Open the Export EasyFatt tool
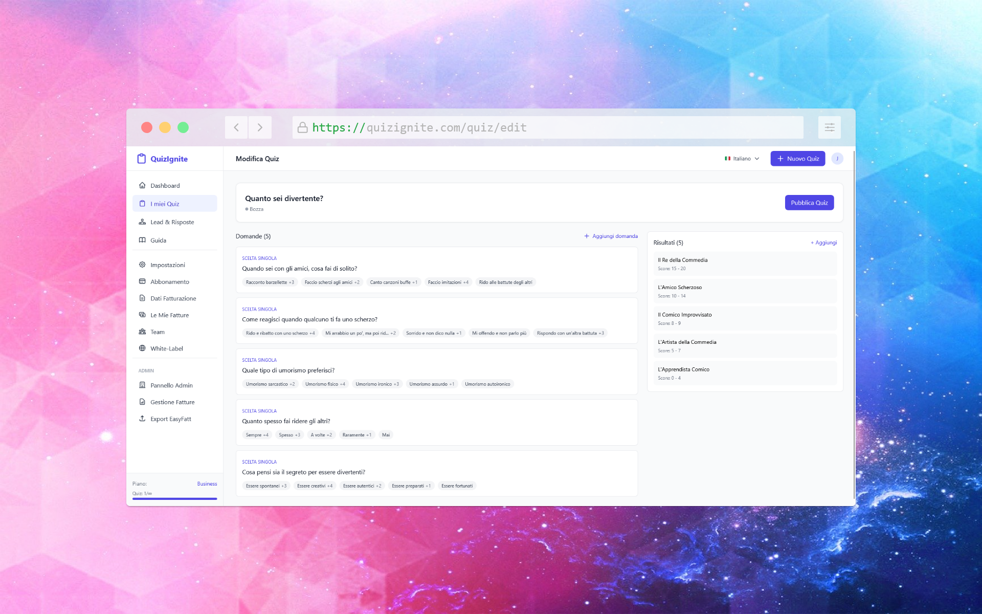 coord(170,419)
